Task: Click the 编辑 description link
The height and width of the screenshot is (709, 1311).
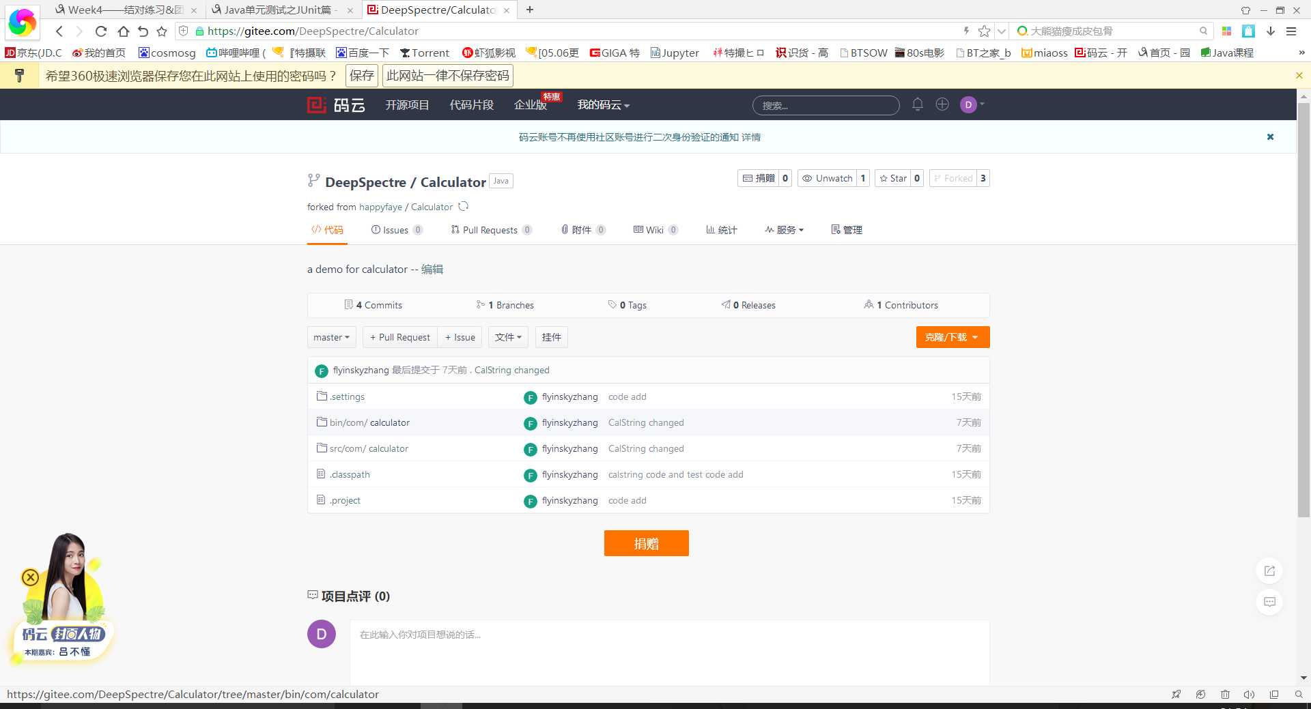Action: 432,270
